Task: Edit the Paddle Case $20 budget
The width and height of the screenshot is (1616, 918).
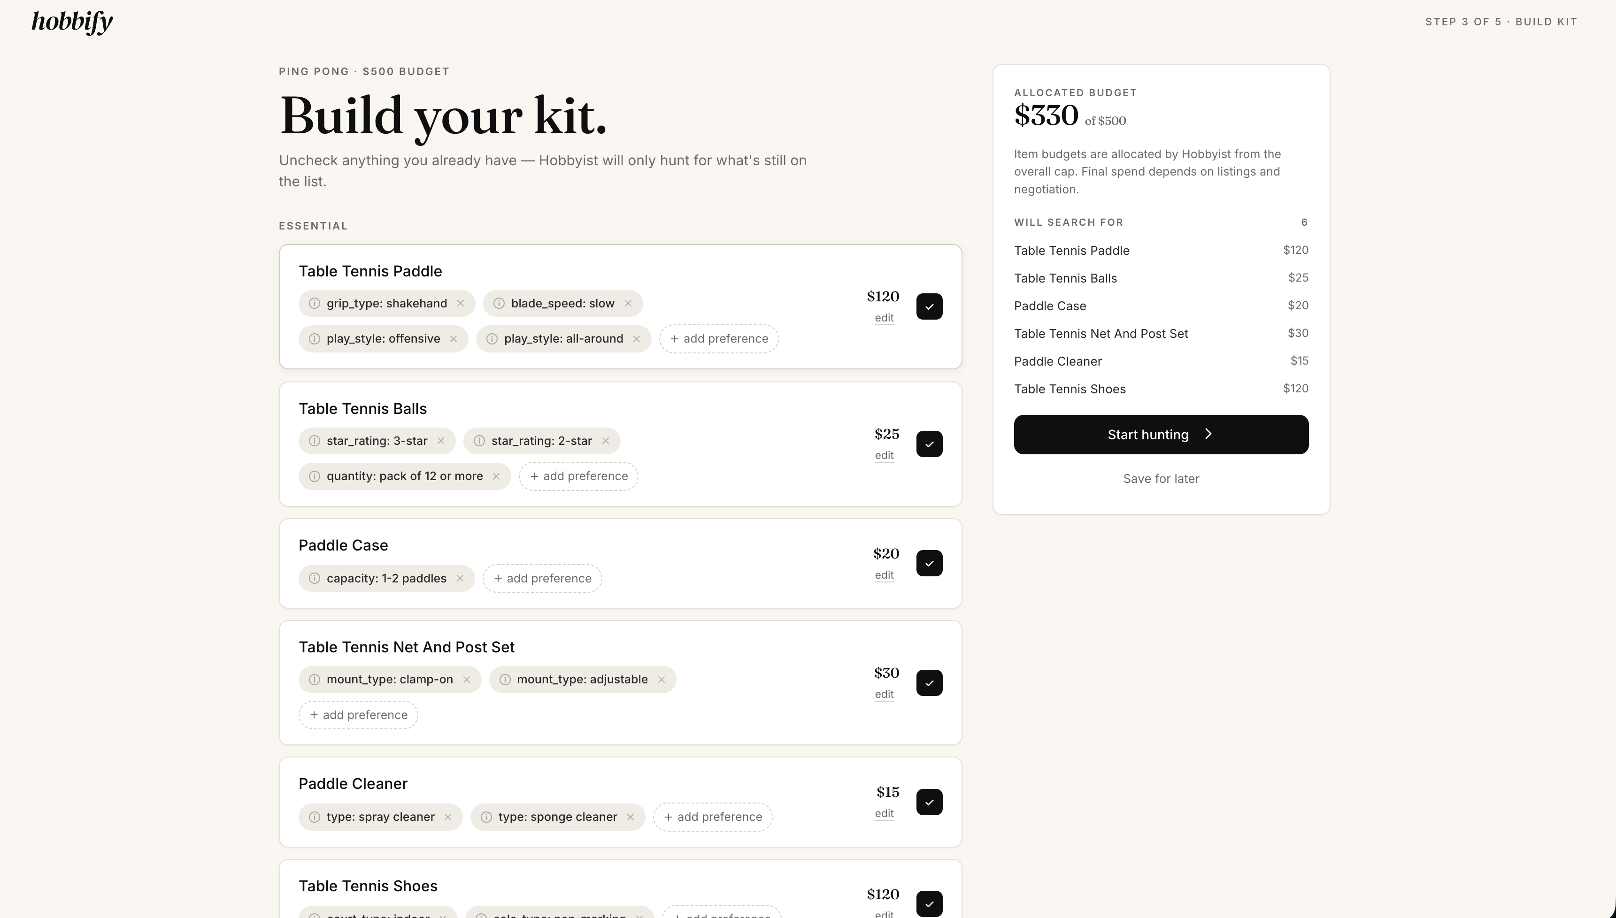Action: coord(884,575)
